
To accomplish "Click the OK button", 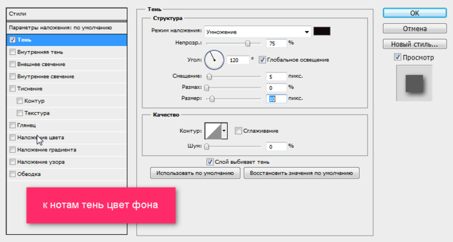I will (415, 13).
